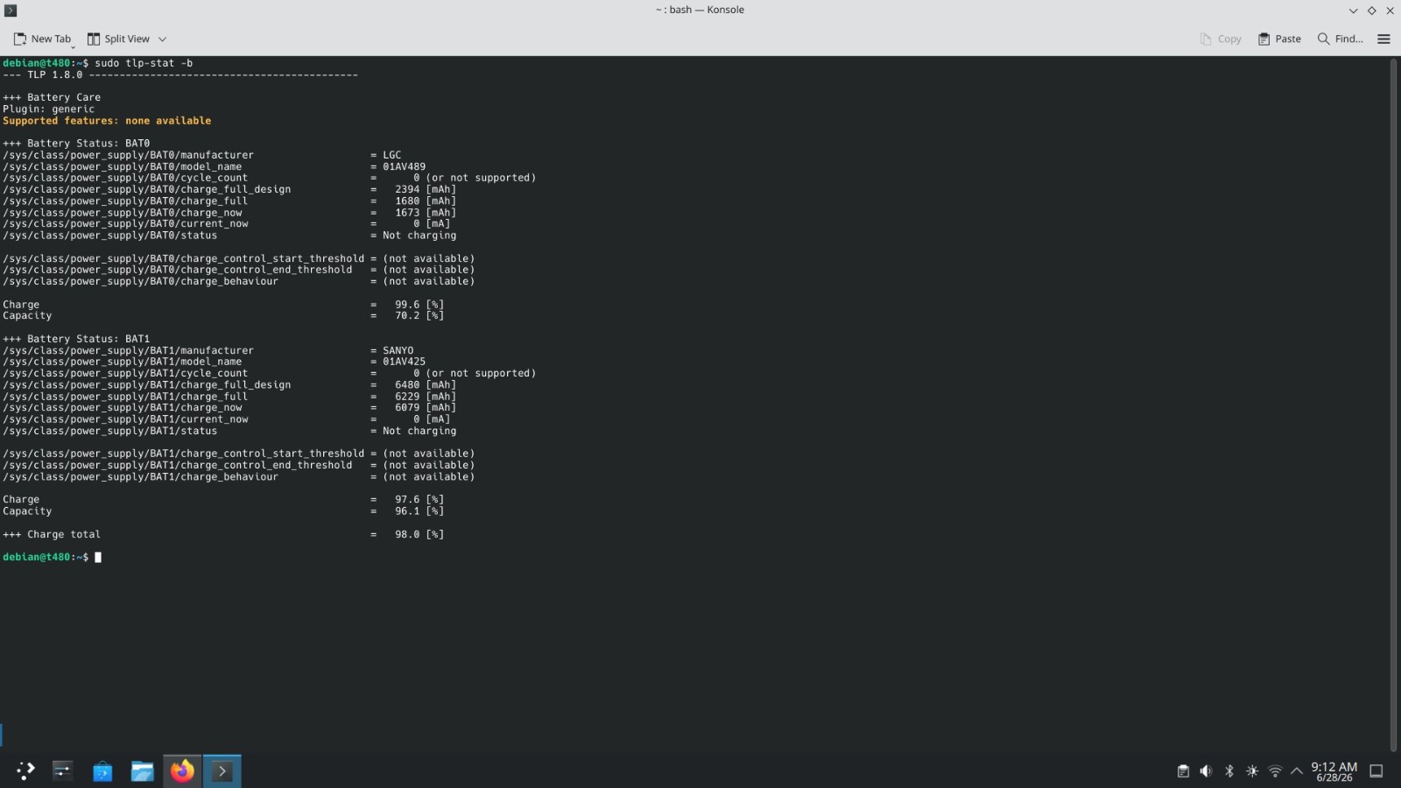Close the Konsole window
Screen dimensions: 1401x788
(1390, 11)
